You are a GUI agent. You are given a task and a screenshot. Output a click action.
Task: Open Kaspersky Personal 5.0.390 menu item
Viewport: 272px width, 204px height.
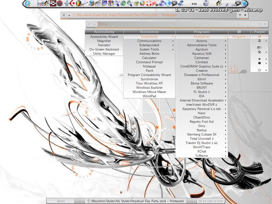coord(202,109)
